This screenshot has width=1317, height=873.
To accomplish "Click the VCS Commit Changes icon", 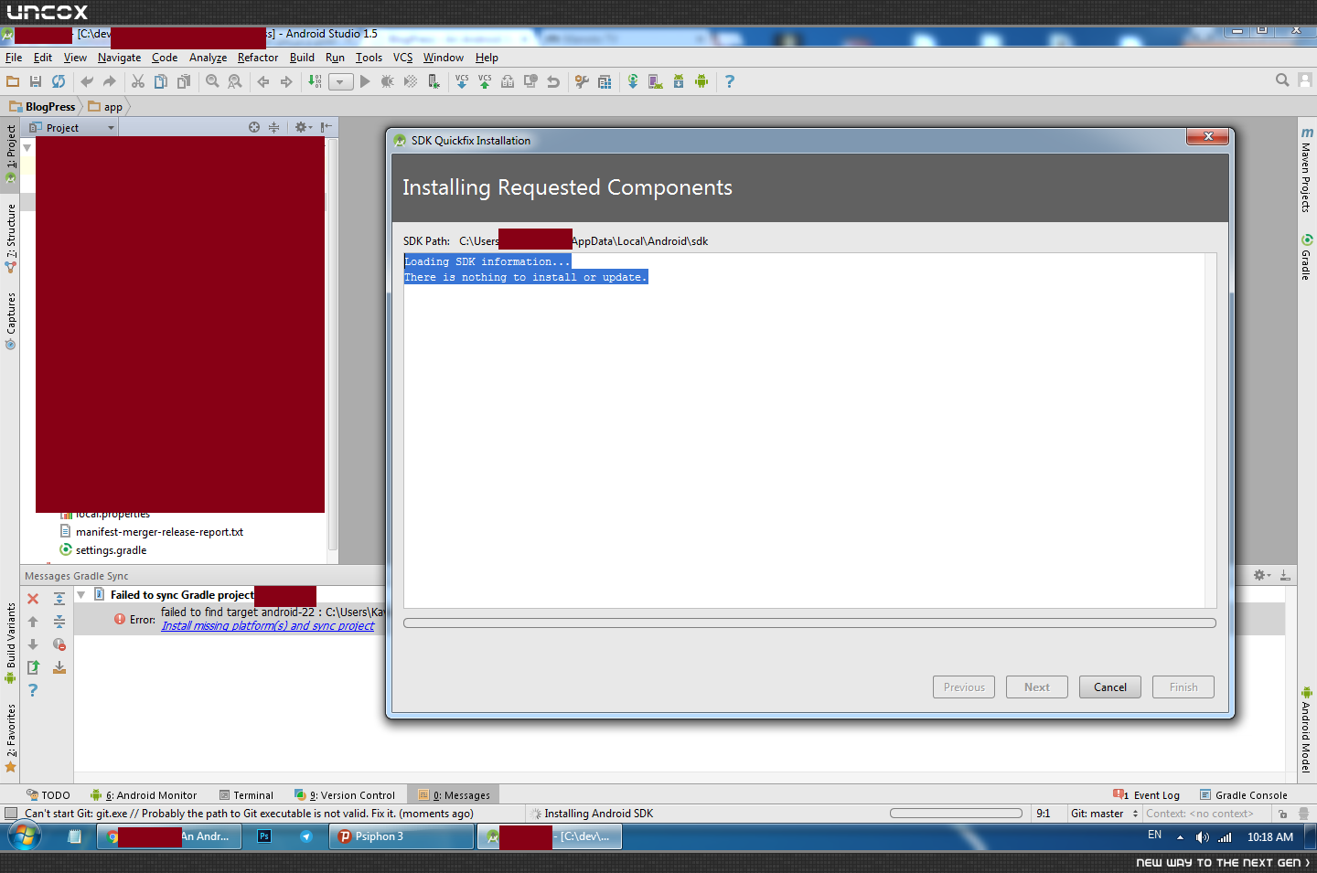I will [x=485, y=81].
